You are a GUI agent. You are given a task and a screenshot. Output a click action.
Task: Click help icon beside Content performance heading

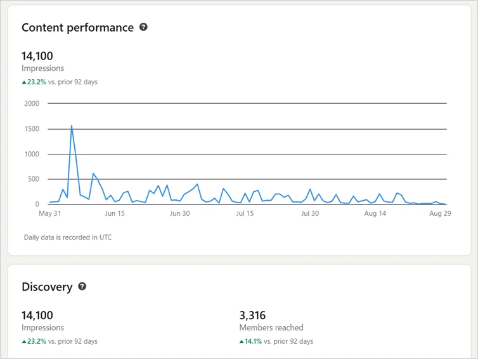pos(143,27)
